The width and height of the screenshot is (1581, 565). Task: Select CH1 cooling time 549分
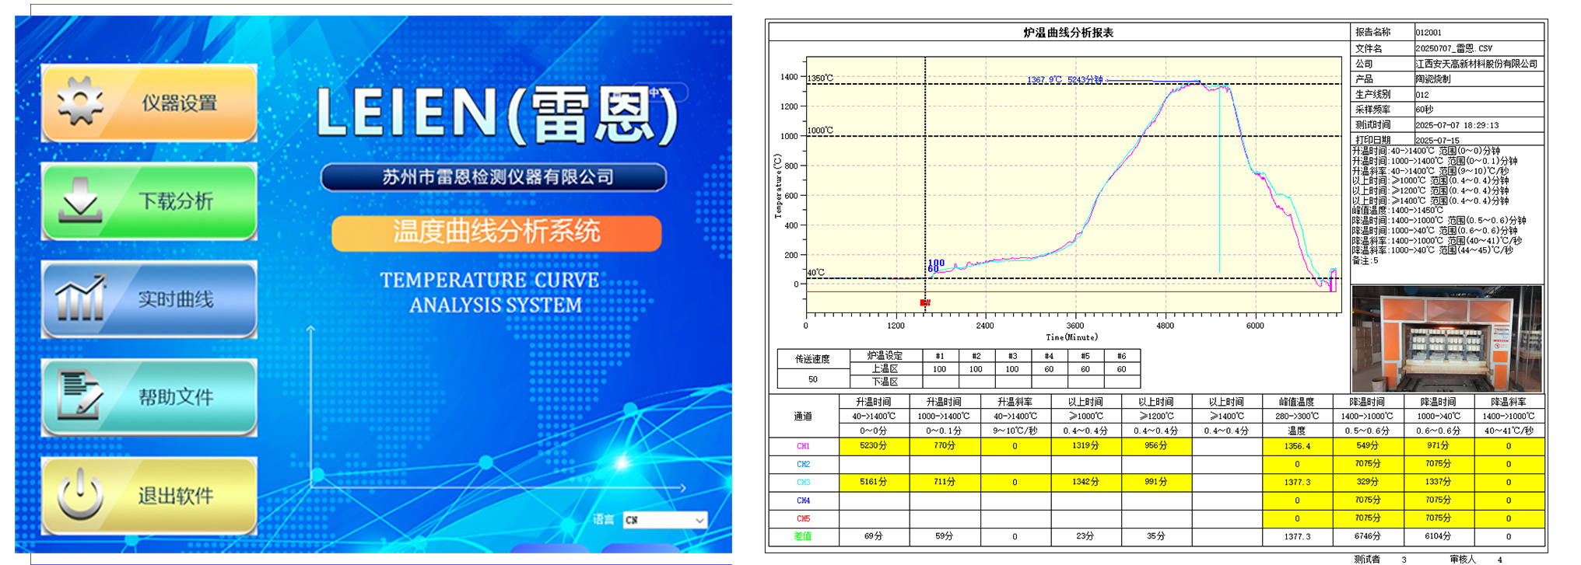[1367, 446]
